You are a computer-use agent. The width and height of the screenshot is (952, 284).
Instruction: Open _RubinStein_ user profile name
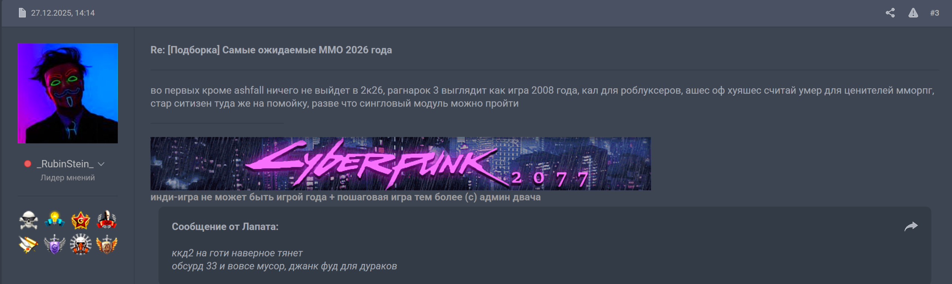pyautogui.click(x=65, y=164)
